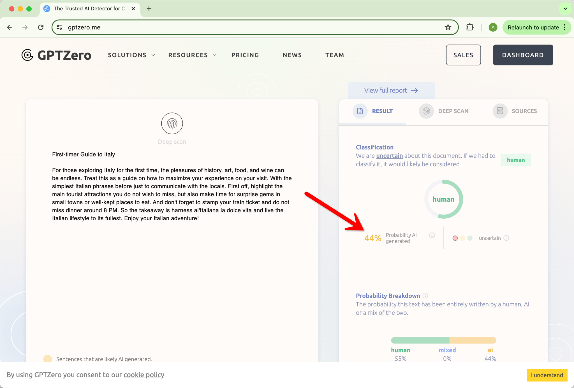Click the browser forward arrow
Viewport: 574px width, 388px height.
point(25,27)
